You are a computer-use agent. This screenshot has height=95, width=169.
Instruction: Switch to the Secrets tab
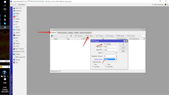click(71, 33)
